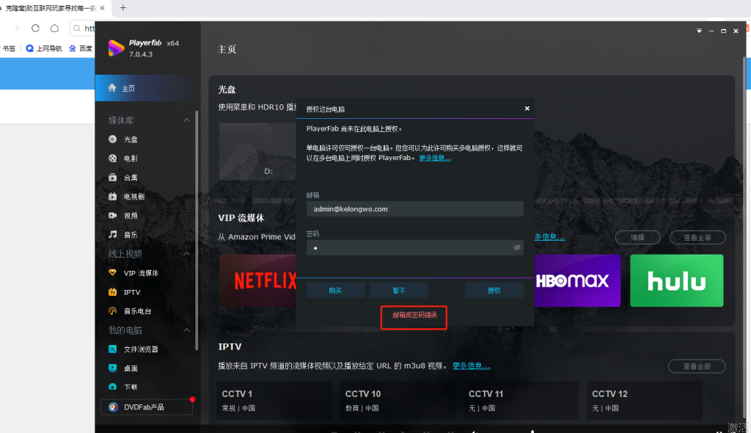Open the CCTV 1 channel card
751x433 pixels.
(x=274, y=401)
